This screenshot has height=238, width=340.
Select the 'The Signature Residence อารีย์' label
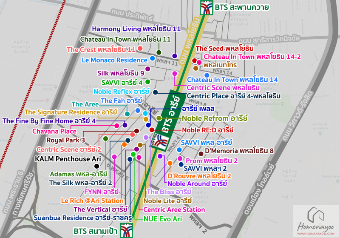point(71,112)
